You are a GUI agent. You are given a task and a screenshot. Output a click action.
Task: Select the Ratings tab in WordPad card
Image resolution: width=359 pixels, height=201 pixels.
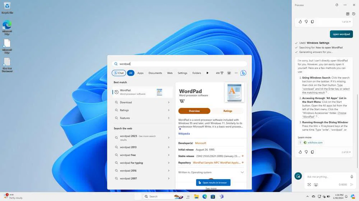[x=228, y=111]
